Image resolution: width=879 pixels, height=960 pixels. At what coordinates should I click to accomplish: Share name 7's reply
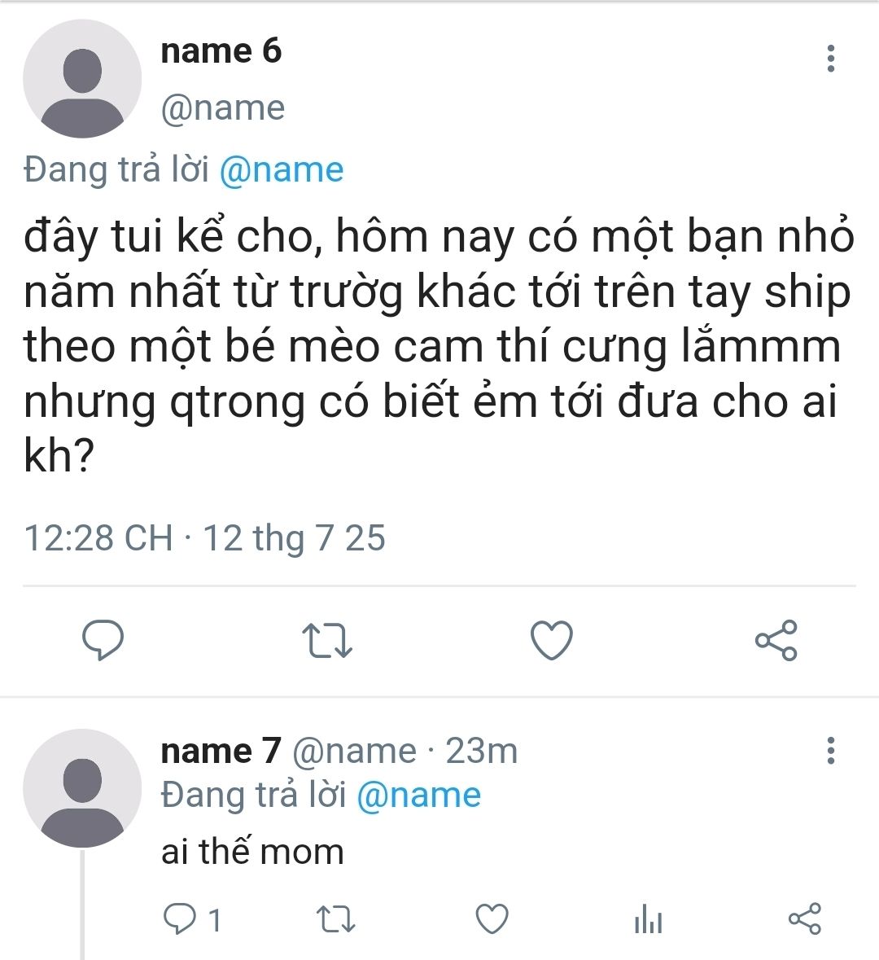pyautogui.click(x=805, y=919)
